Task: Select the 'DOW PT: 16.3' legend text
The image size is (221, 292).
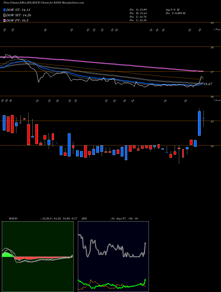Action: click(17, 20)
